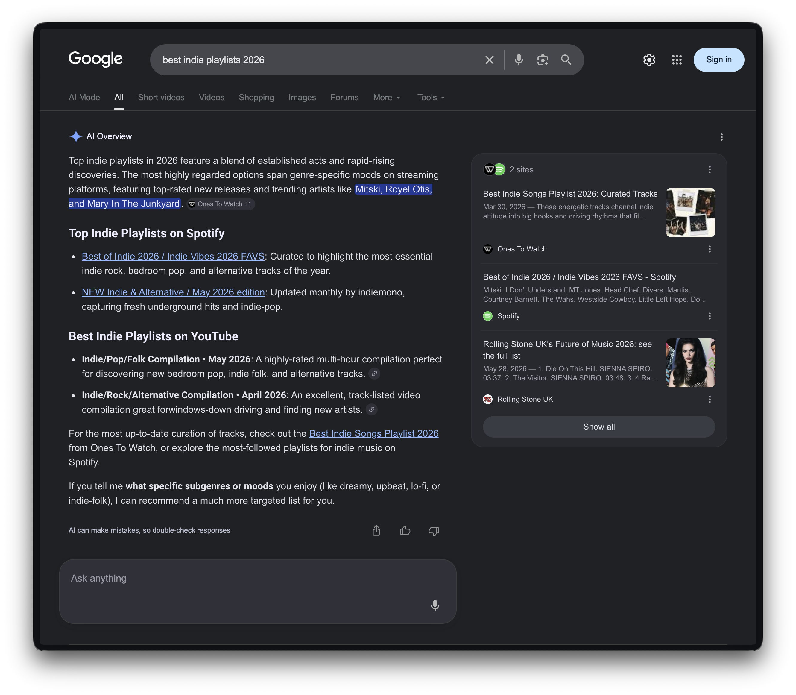Open the Short videos tab
This screenshot has width=796, height=695.
tap(161, 97)
